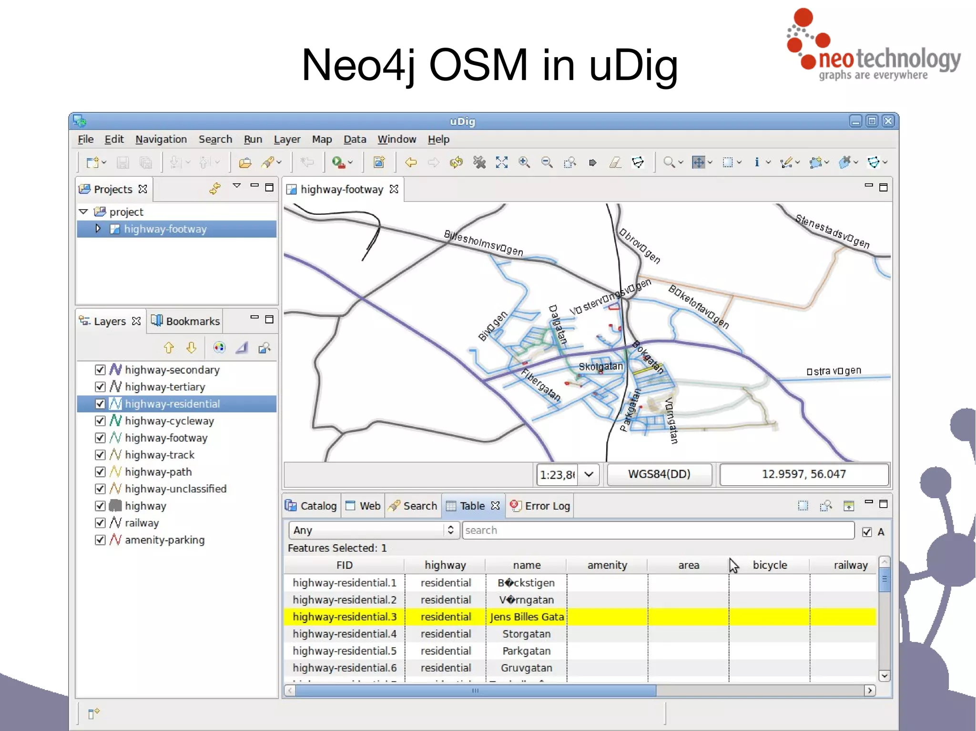Click the promote selection icon in Table view

click(x=849, y=506)
